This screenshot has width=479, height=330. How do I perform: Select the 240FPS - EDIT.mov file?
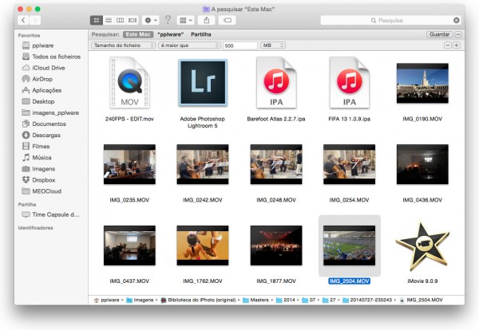click(129, 83)
